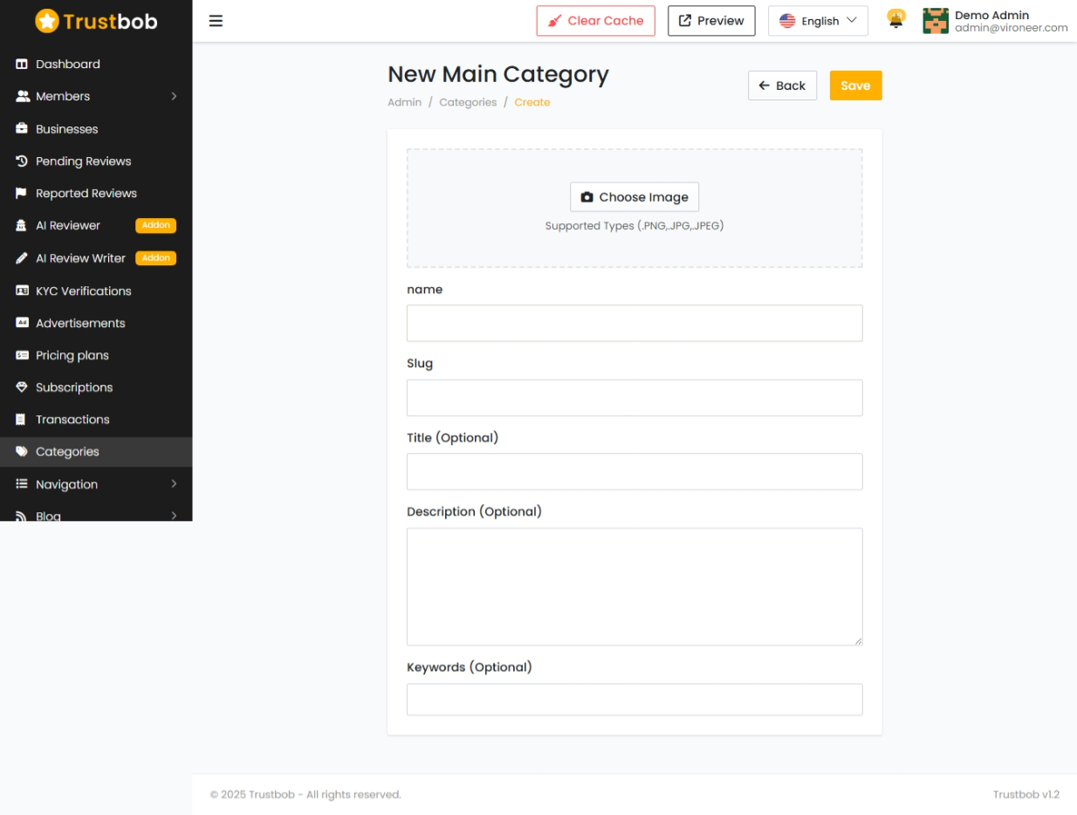
Task: Click the admin@vironeer.com email text
Action: point(1012,28)
